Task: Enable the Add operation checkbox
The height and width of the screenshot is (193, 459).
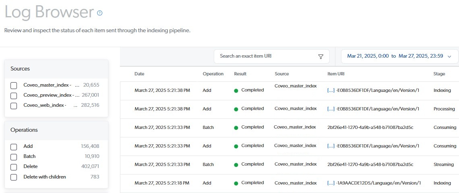Action: pyautogui.click(x=13, y=147)
